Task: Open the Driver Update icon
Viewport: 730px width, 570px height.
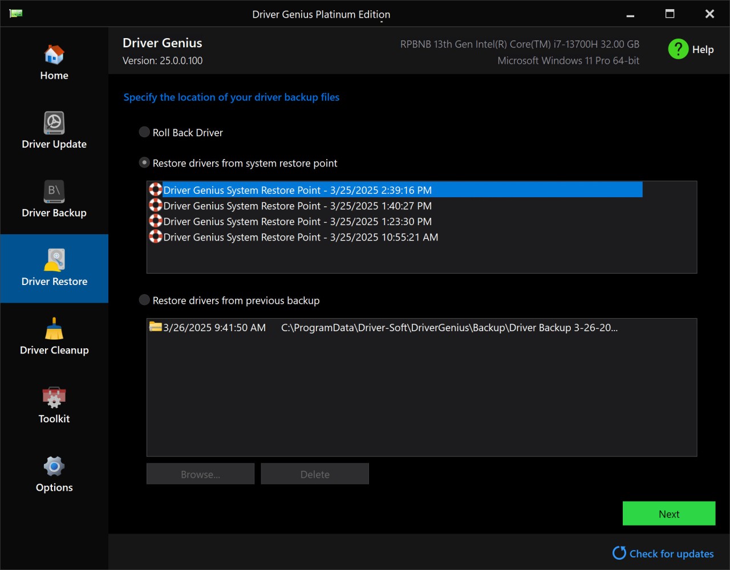Action: click(x=54, y=123)
